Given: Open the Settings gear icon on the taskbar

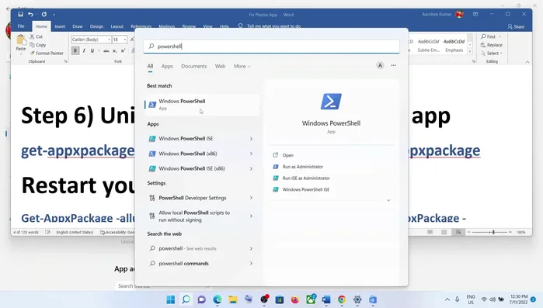Looking at the screenshot, I should 357,299.
